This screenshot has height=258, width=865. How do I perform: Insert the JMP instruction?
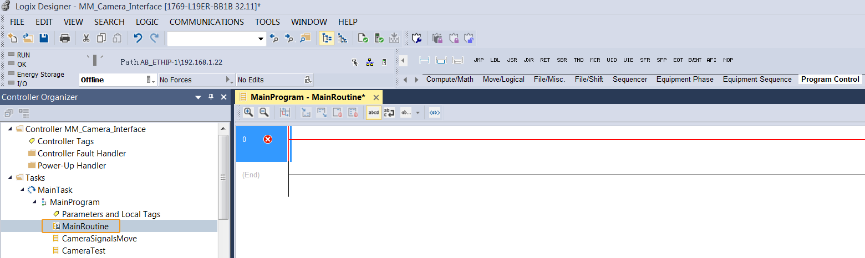(479, 60)
